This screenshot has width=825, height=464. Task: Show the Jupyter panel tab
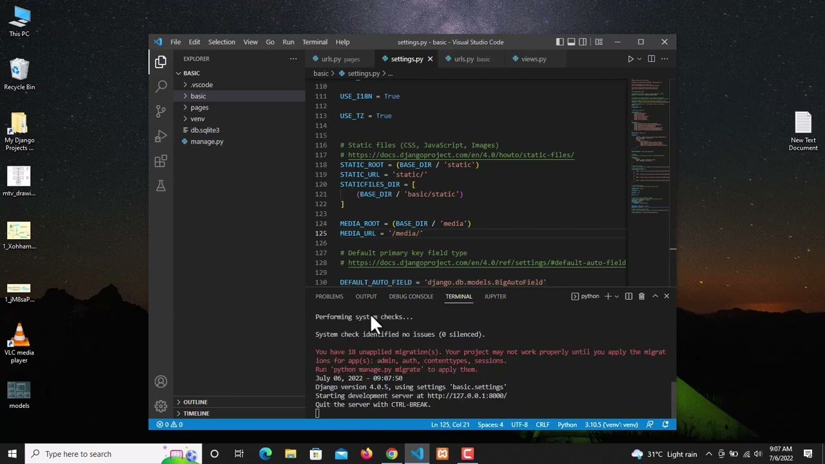[495, 296]
